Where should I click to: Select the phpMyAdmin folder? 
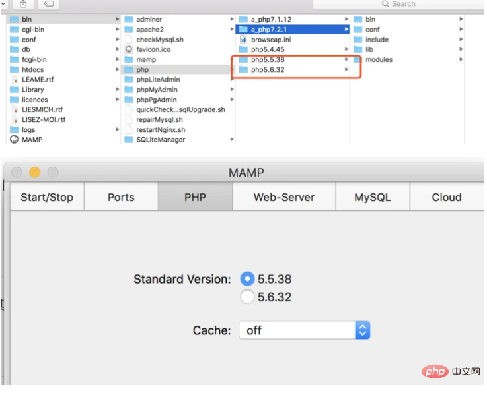(178, 90)
